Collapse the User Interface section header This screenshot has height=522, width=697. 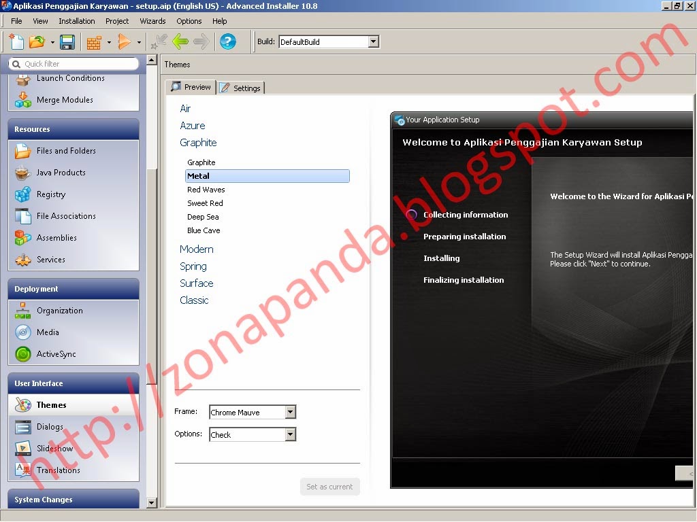pos(74,383)
